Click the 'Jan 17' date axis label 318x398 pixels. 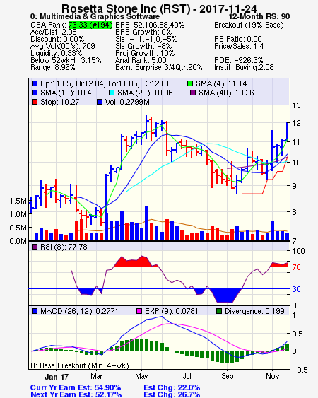tap(57, 377)
